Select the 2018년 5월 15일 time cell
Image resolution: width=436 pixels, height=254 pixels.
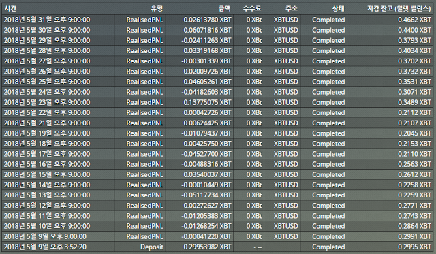click(x=47, y=174)
